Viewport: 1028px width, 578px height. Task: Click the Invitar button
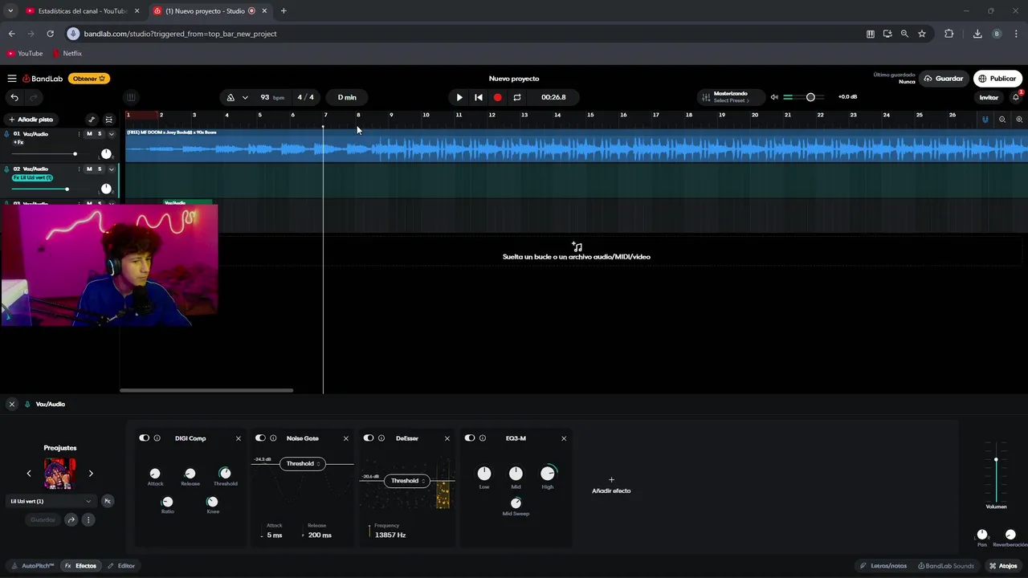pyautogui.click(x=989, y=97)
